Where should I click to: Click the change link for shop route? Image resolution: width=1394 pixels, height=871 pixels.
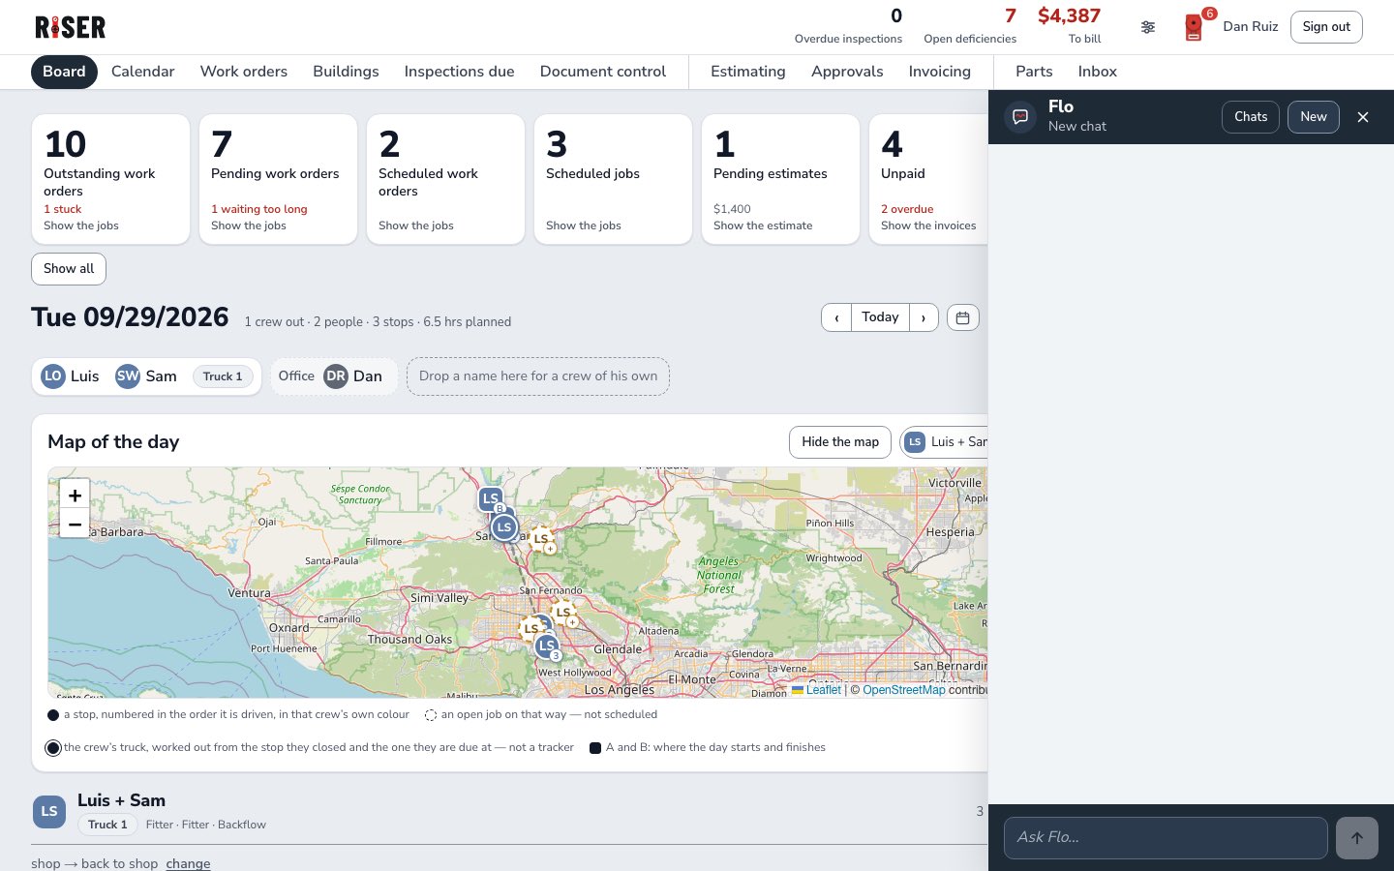point(188,863)
